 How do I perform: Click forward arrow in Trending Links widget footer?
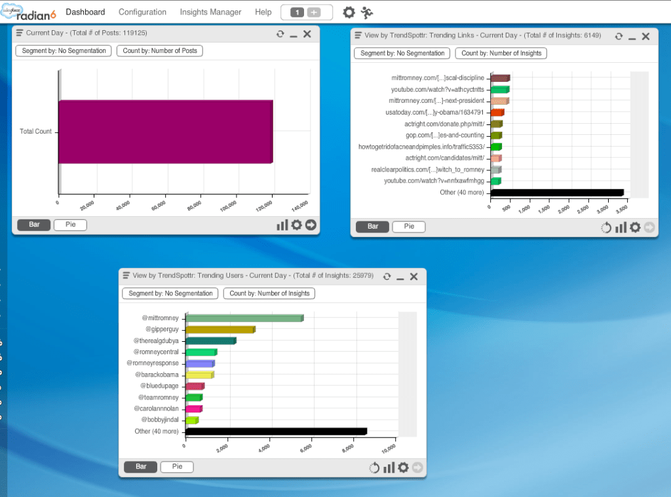(x=649, y=227)
